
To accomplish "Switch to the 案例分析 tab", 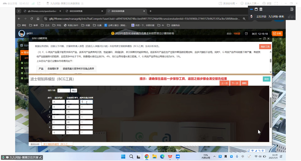I will coord(35,144).
